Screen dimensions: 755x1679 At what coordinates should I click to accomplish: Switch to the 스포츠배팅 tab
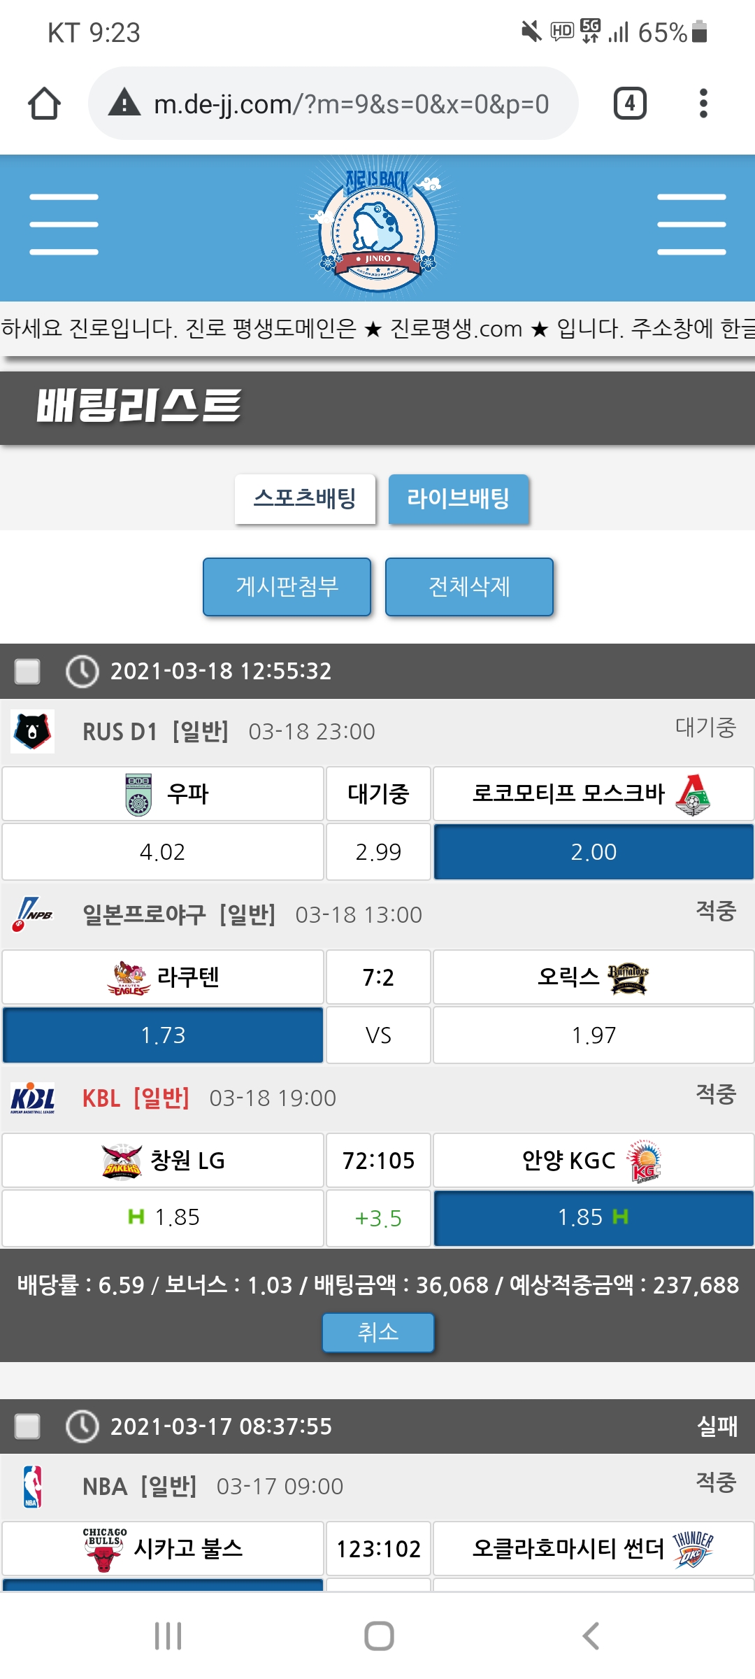[x=305, y=499]
